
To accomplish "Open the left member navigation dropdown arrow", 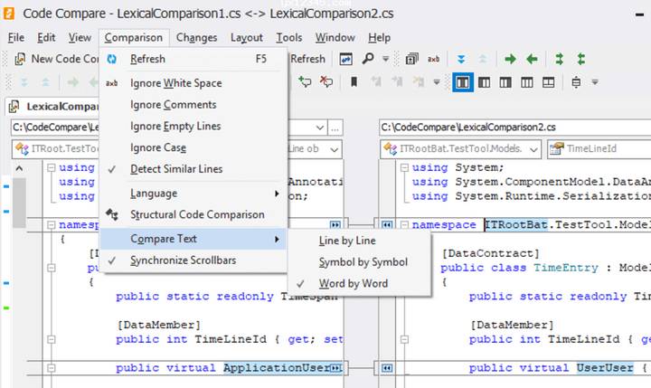I will point(335,149).
